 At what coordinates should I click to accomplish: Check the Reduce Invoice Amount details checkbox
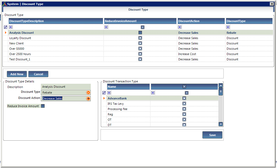click(x=43, y=106)
